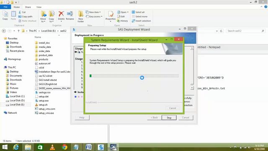Select the setup_vms.com file
The image size is (268, 151).
(x=45, y=109)
